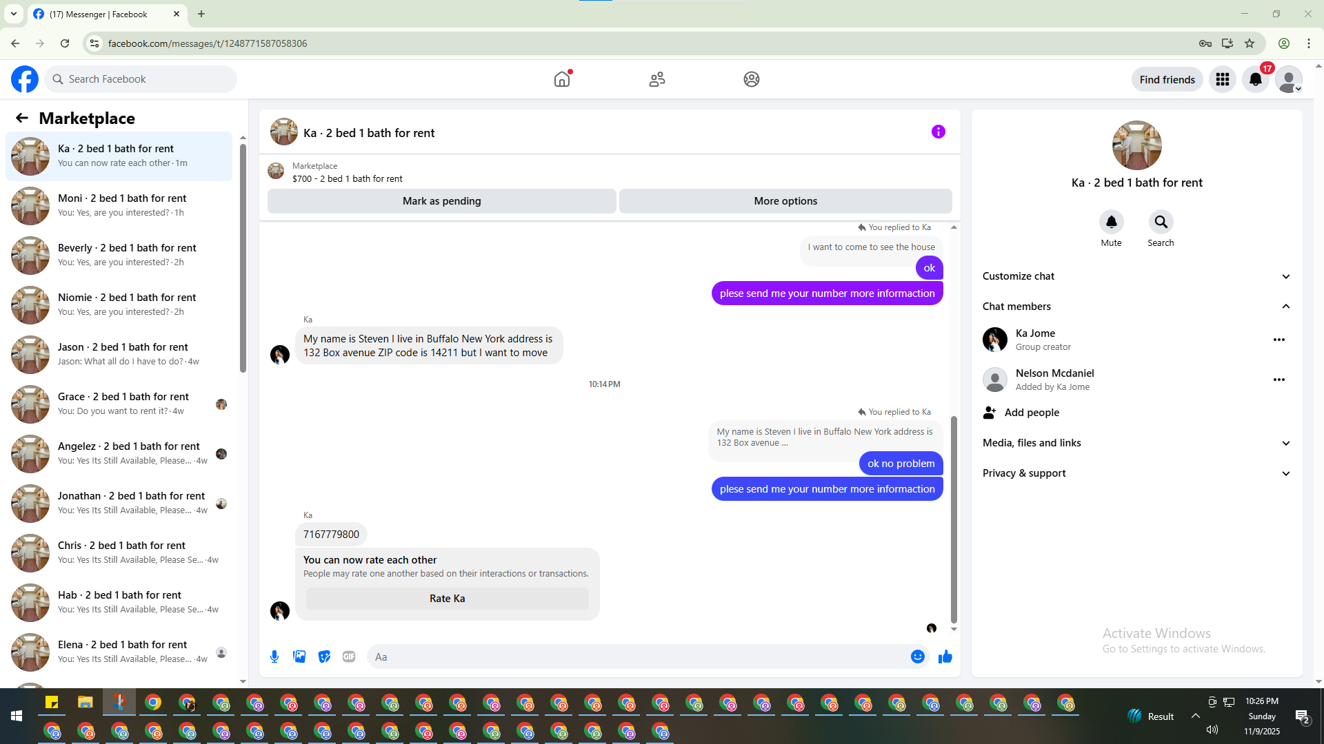The image size is (1324, 744).
Task: Send a voice clip with the microphone
Action: [x=274, y=657]
